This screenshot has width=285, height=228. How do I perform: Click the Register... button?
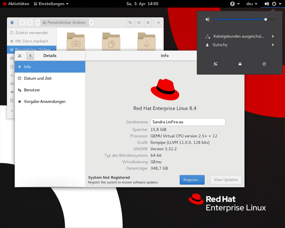click(192, 180)
